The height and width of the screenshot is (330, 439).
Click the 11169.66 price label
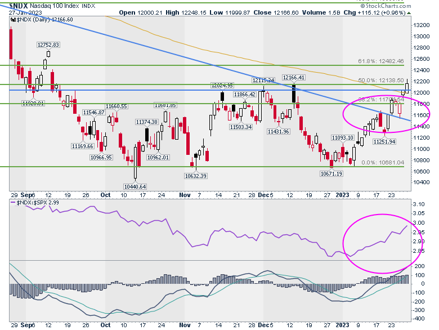point(82,146)
